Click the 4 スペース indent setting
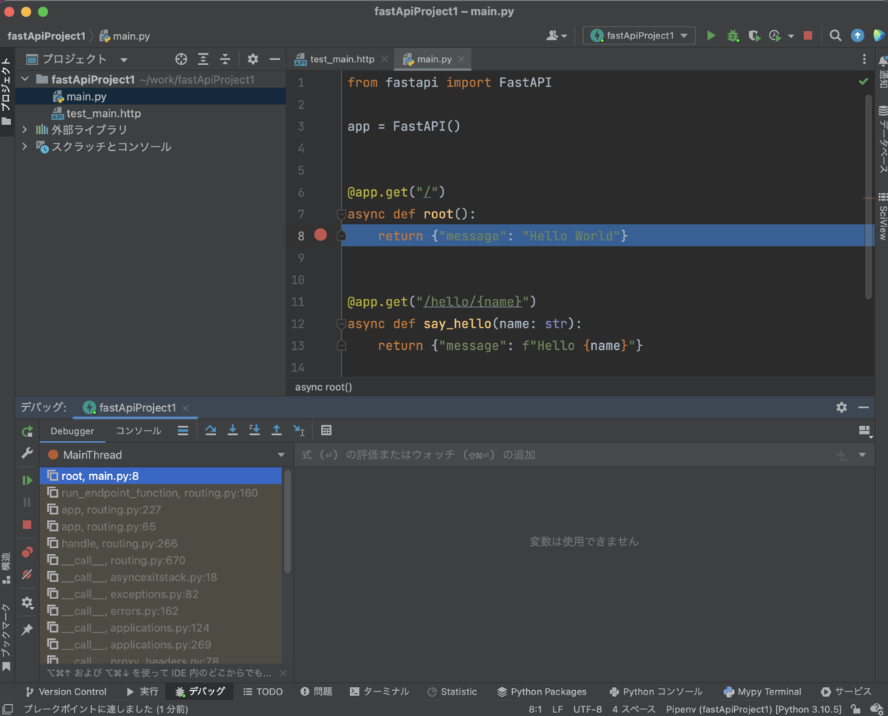Viewport: 888px width, 716px height. (634, 709)
